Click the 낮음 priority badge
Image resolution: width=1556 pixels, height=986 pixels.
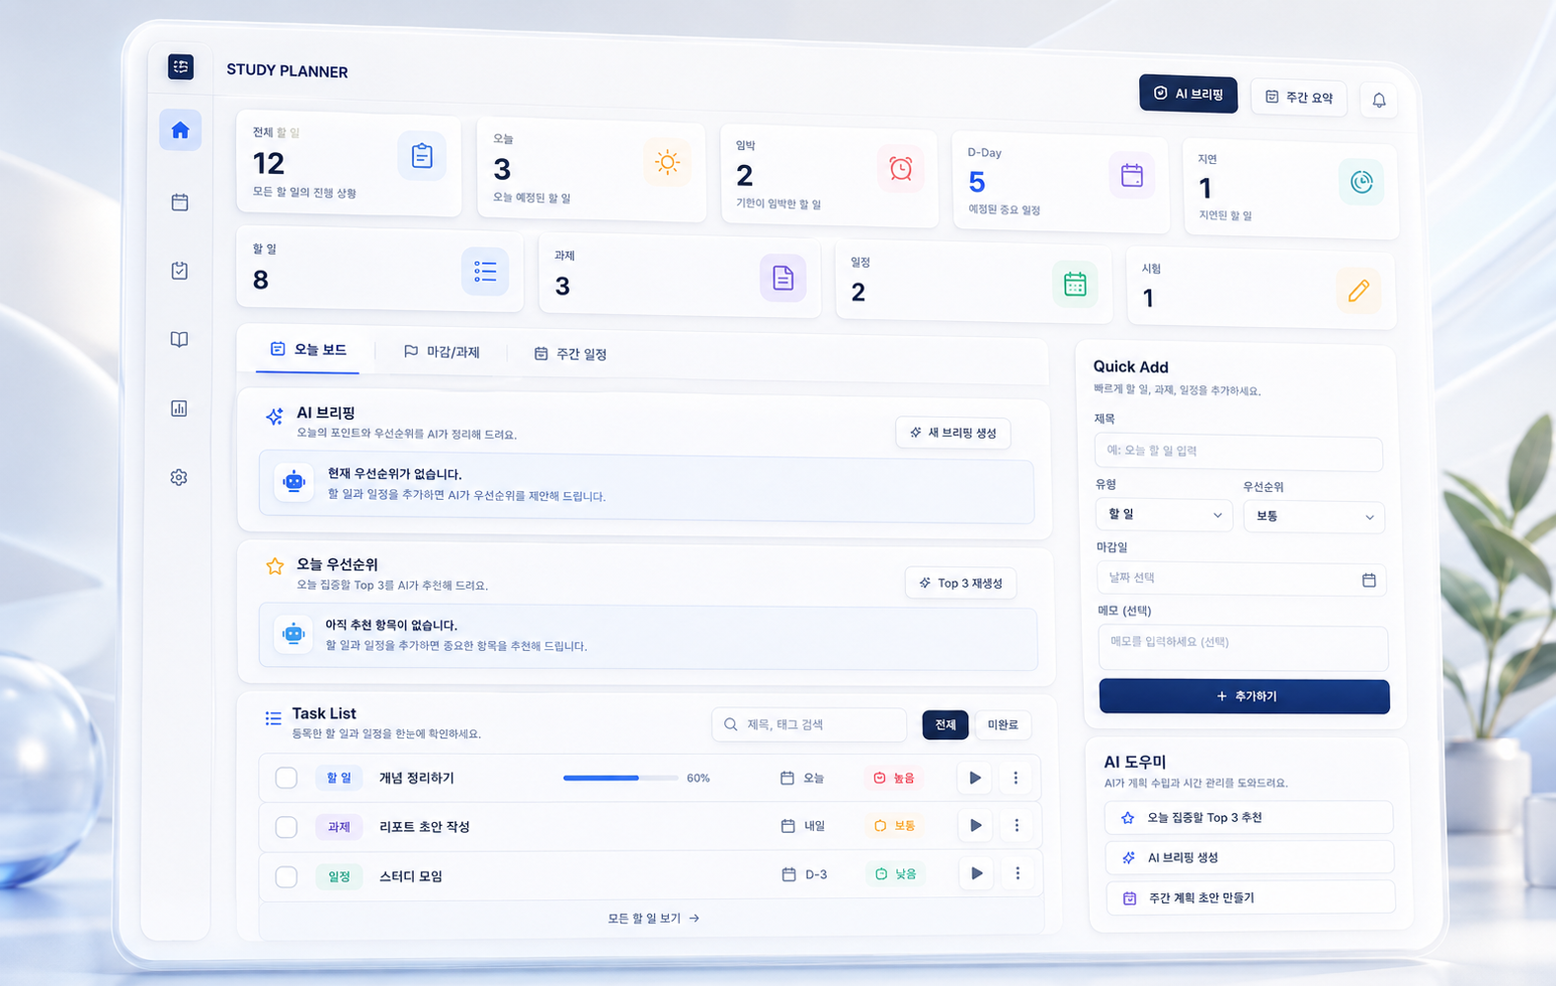coord(895,874)
